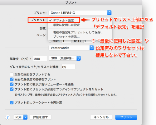This screenshot has width=156, height=125.
Task: Toggle 画面の解像度で模様をプリント checkbox
Action: click(12, 79)
